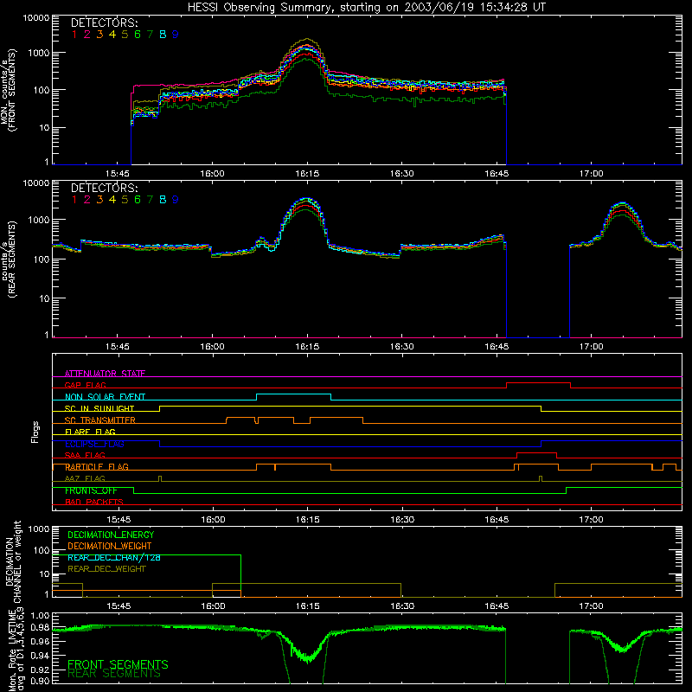692x692 pixels.
Task: Click 17:00 tick under rear segments plot
Action: click(x=592, y=347)
